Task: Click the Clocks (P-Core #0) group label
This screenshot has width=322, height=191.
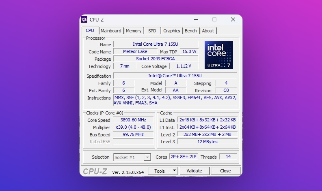Action: 104,113
